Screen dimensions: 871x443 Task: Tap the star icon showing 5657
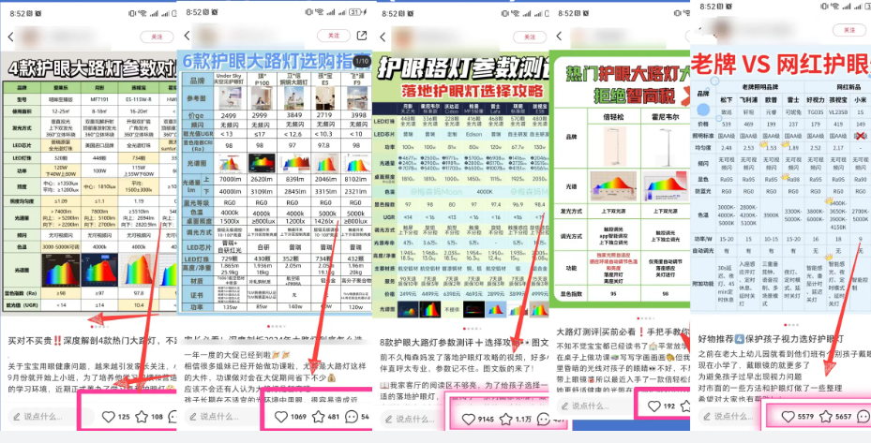[x=826, y=417]
